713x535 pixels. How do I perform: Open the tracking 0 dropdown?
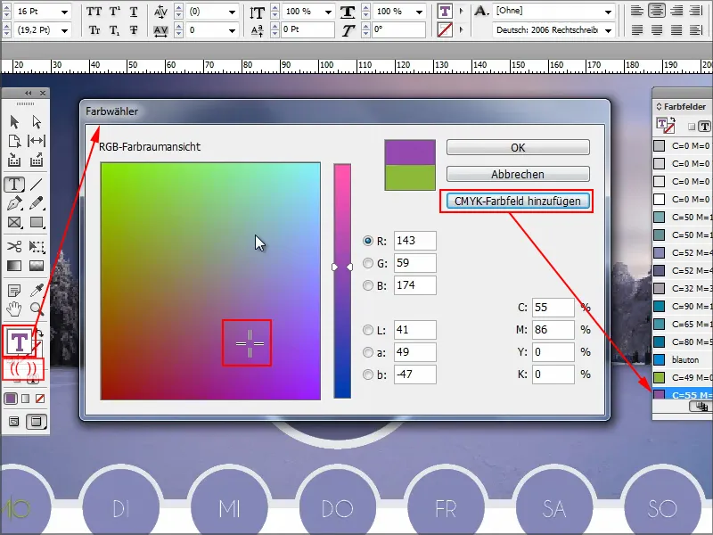pos(232,30)
